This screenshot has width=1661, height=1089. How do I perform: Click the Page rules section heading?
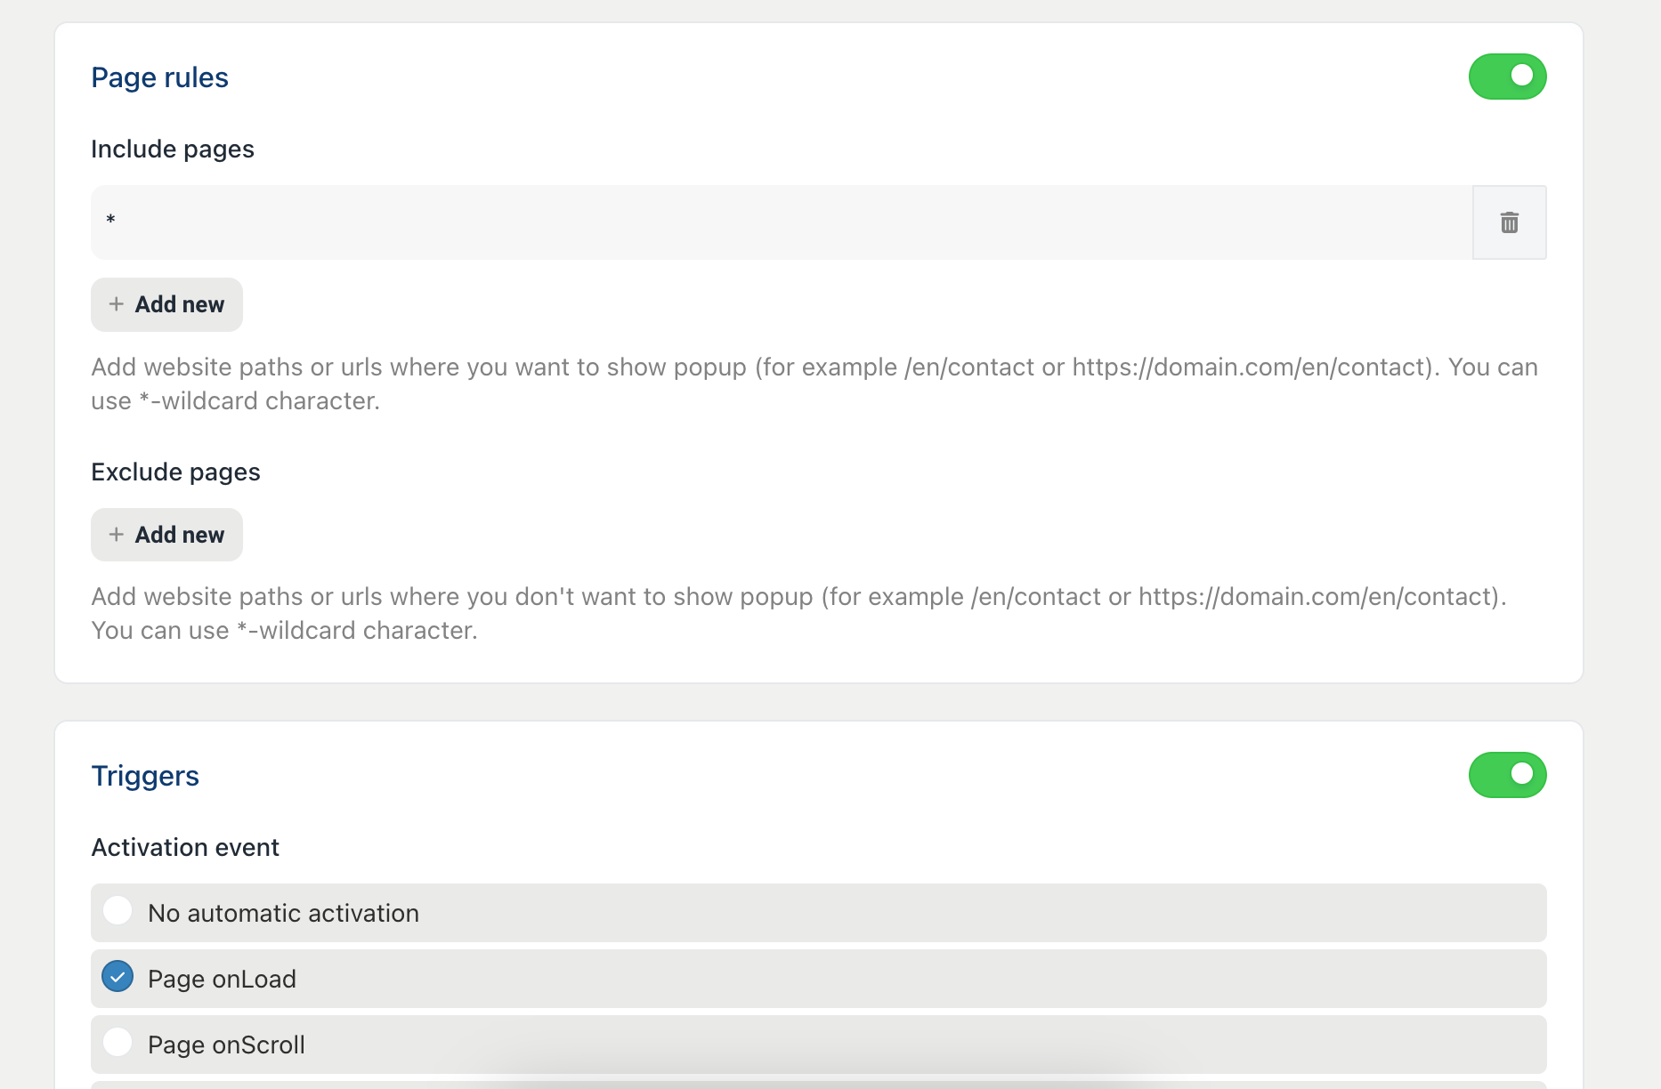click(x=160, y=77)
